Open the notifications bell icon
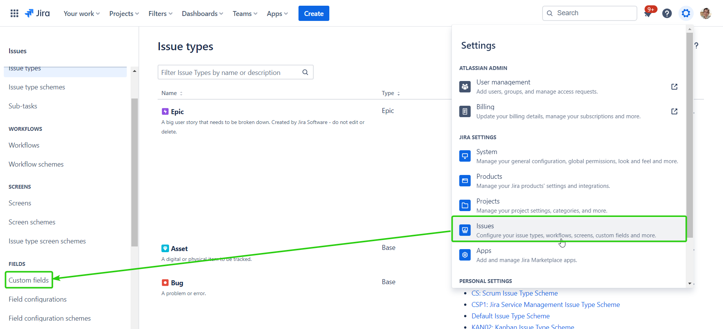The width and height of the screenshot is (723, 329). [648, 14]
